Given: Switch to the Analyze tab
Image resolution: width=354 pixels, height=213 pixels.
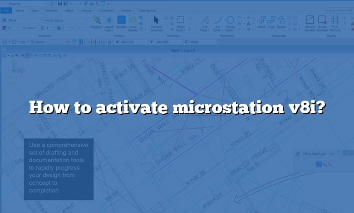Looking at the screenshot, I should coord(86,10).
